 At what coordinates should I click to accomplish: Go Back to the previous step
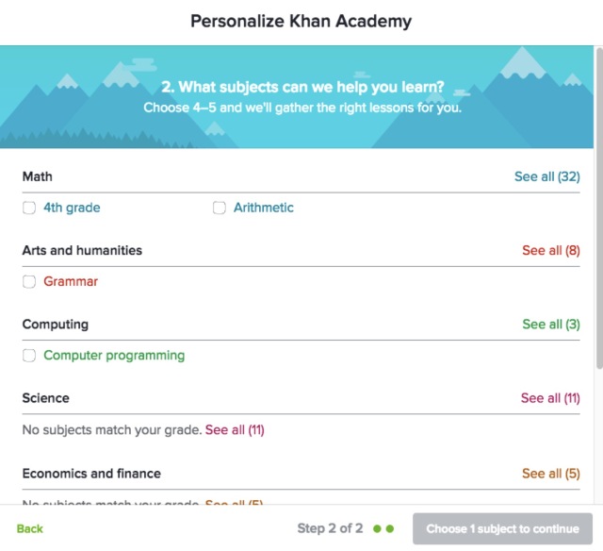coord(30,528)
